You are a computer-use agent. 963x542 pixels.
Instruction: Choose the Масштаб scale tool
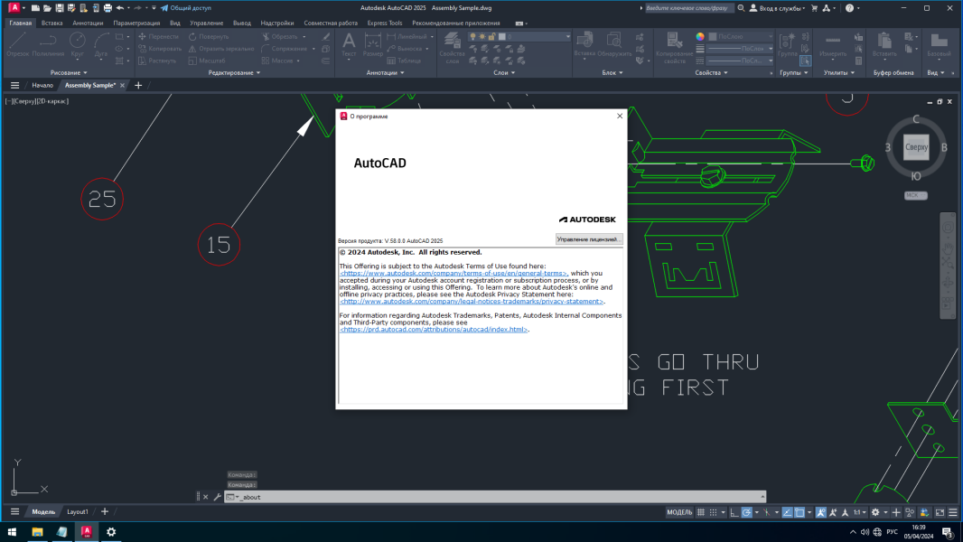(x=207, y=61)
